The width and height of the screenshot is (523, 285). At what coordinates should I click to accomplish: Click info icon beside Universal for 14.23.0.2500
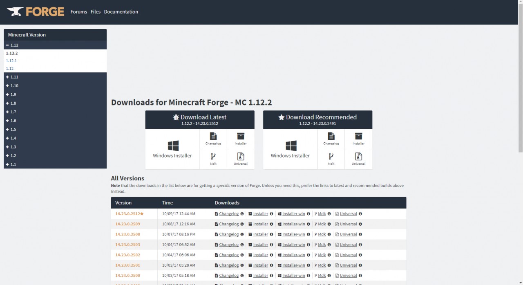[x=360, y=276]
